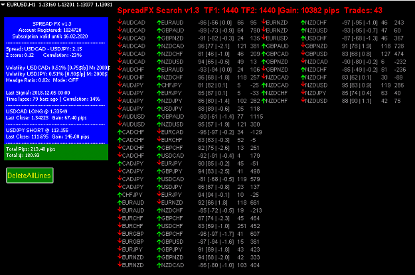415x275 pixels.
Task: Select NZDJPY in the row paired with AUDJPY
Action: [x=171, y=101]
